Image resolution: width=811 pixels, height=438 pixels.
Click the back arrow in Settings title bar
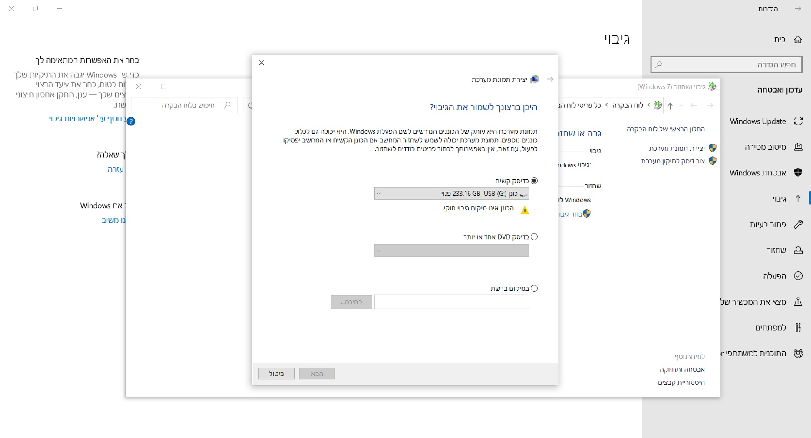(x=798, y=9)
